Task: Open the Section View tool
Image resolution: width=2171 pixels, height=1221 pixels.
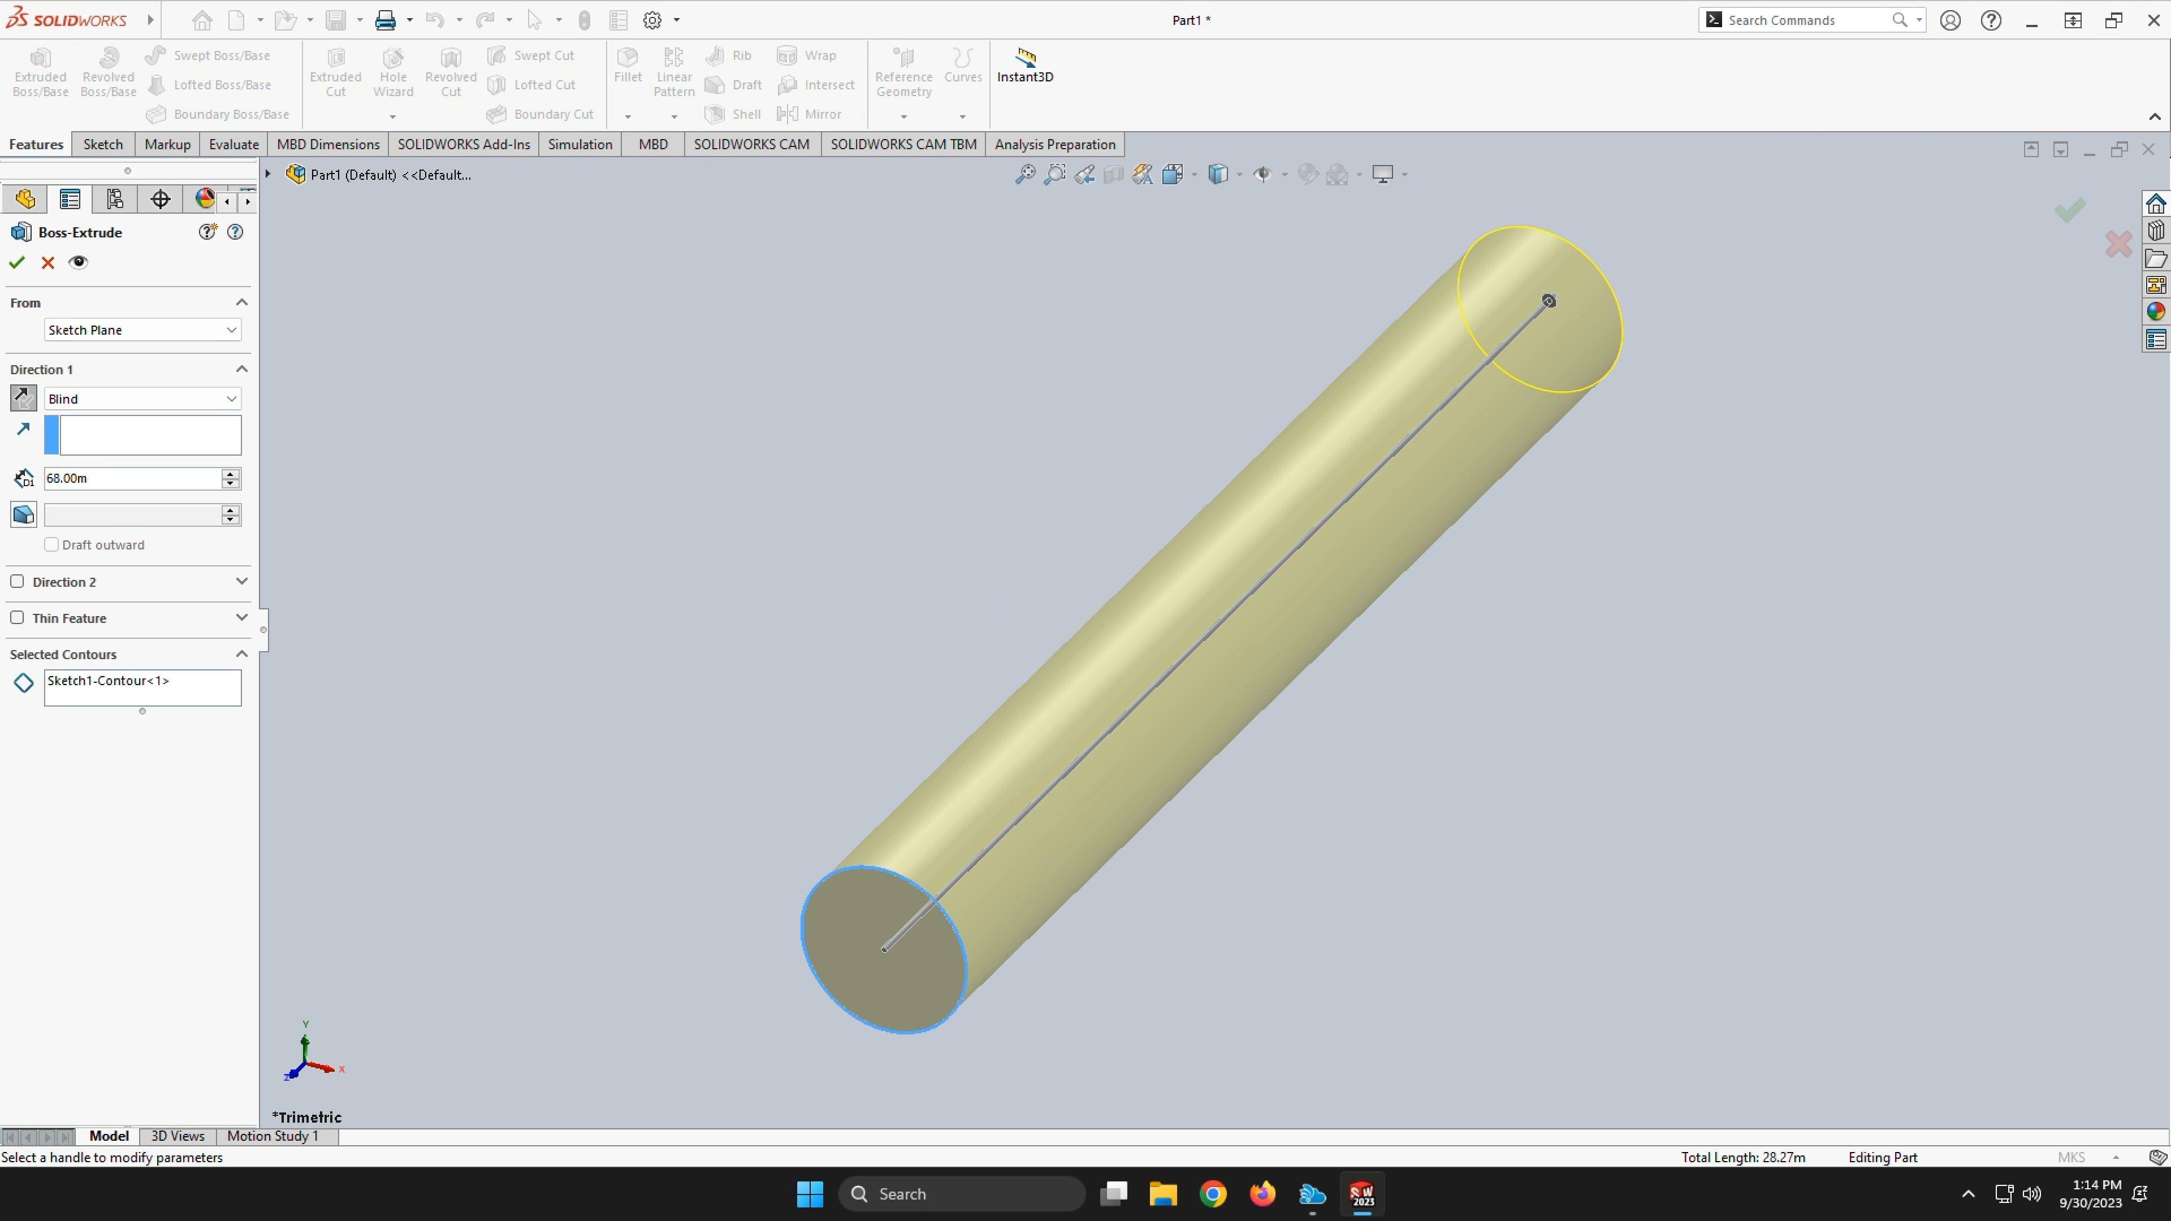Action: [1113, 175]
